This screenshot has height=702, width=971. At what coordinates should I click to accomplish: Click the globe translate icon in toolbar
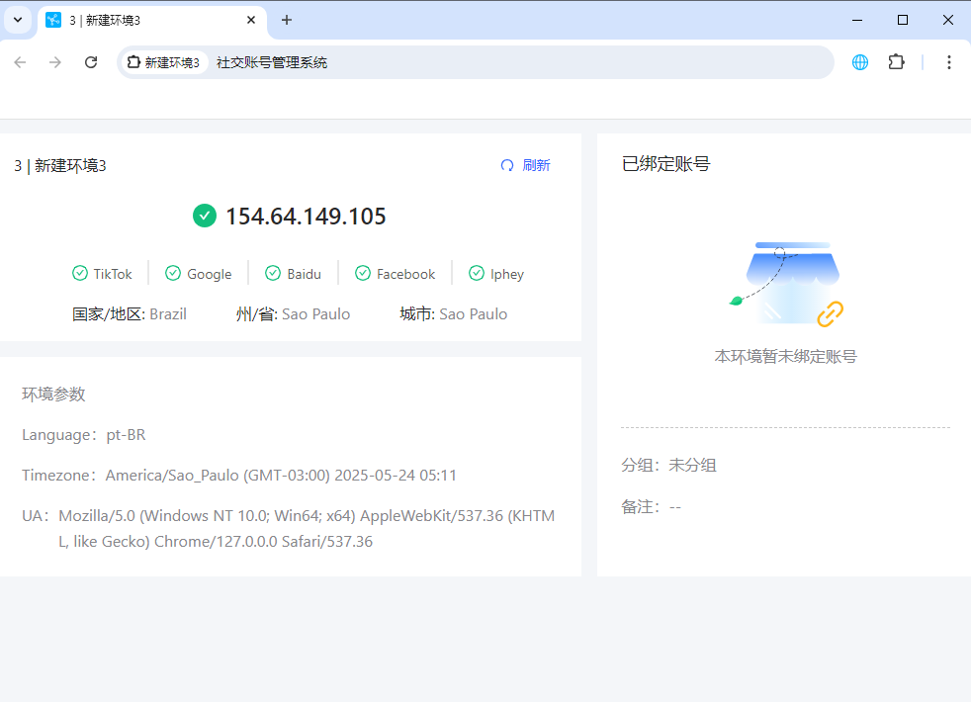pos(860,62)
